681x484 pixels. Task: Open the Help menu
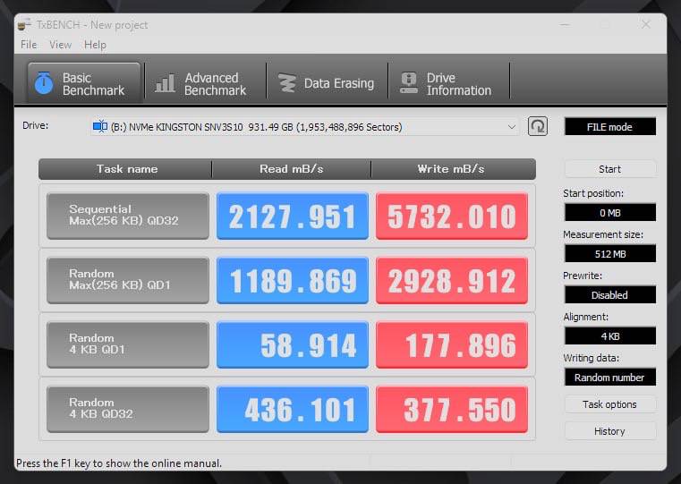pyautogui.click(x=95, y=45)
